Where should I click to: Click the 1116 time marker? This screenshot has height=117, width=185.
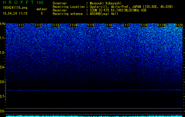[x=109, y=25]
